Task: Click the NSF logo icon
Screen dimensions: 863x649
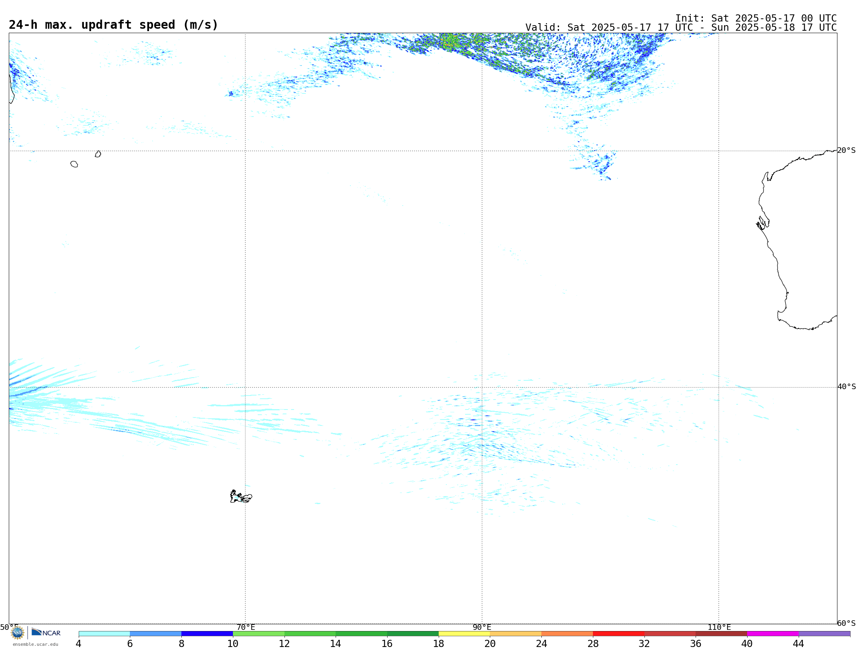Action: pos(18,633)
